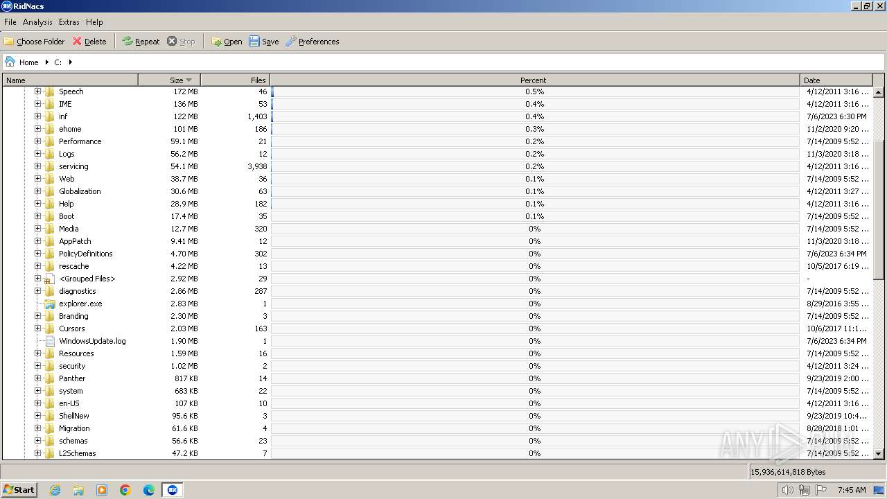This screenshot has width=887, height=499.
Task: Sort by the Percent column header
Action: click(x=535, y=80)
